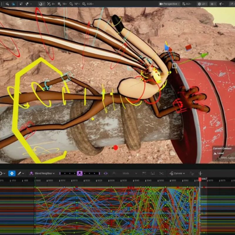This screenshot has height=235, width=235.
Task: Click the diamond key icon in curve toolbar
Action: (1, 173)
